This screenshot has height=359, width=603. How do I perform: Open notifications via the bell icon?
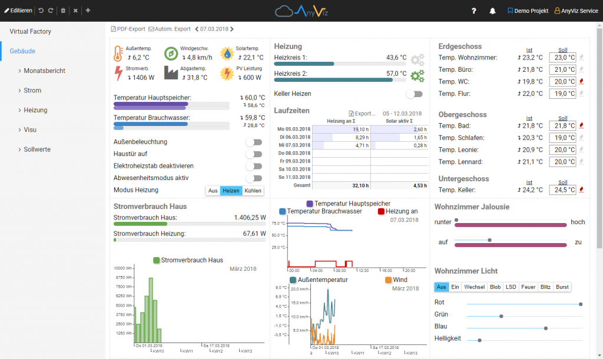pyautogui.click(x=492, y=11)
